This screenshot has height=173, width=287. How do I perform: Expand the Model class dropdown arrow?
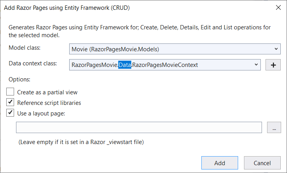276,49
